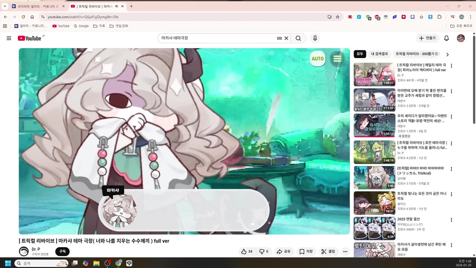Viewport: 476px width, 268px height.
Task: Open the Dr. P channel name link
Action: (x=36, y=249)
